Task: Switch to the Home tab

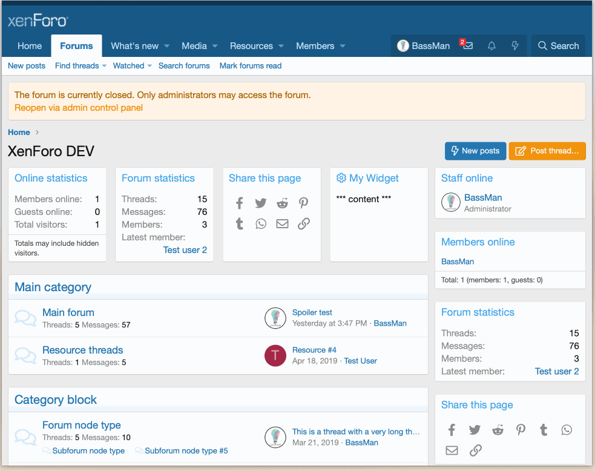Action: [30, 46]
